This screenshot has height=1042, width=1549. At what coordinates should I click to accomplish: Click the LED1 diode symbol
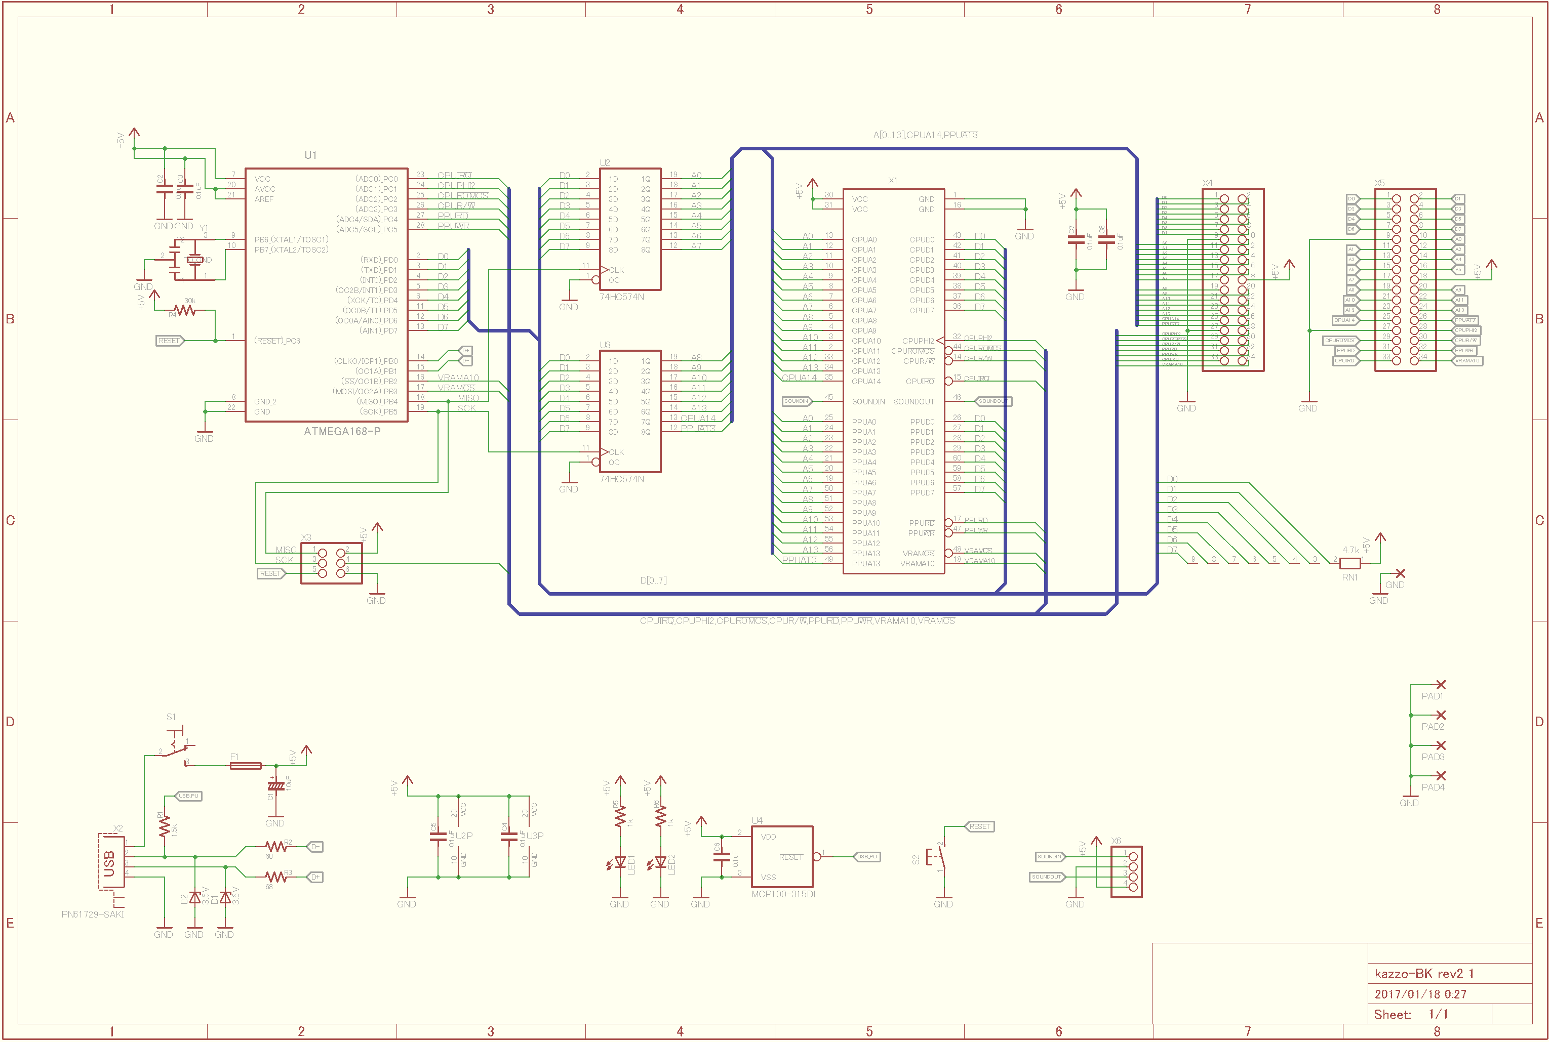pos(620,862)
